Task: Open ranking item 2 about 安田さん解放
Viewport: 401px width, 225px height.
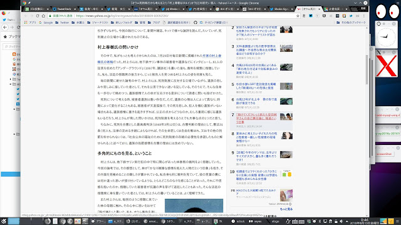Action: coord(256,31)
